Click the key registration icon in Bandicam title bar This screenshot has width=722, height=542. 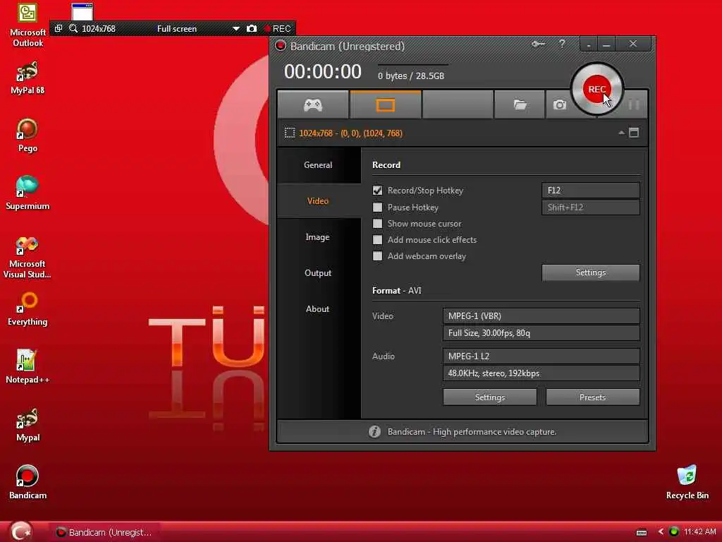538,44
